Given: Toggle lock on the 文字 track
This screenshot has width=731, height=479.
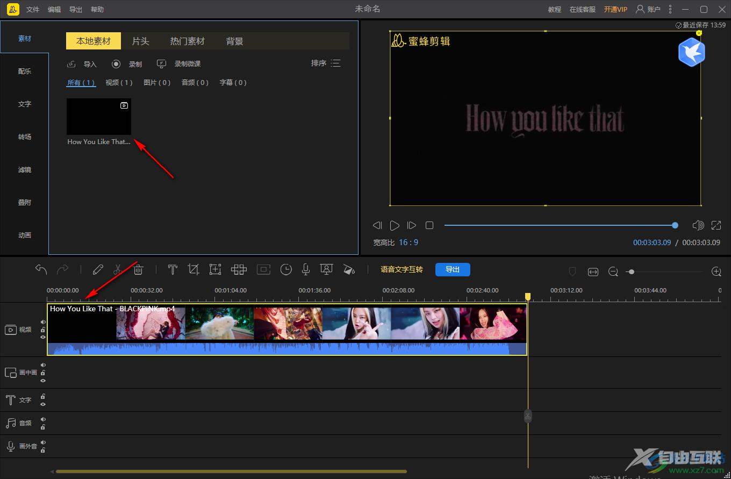Looking at the screenshot, I should coord(43,397).
